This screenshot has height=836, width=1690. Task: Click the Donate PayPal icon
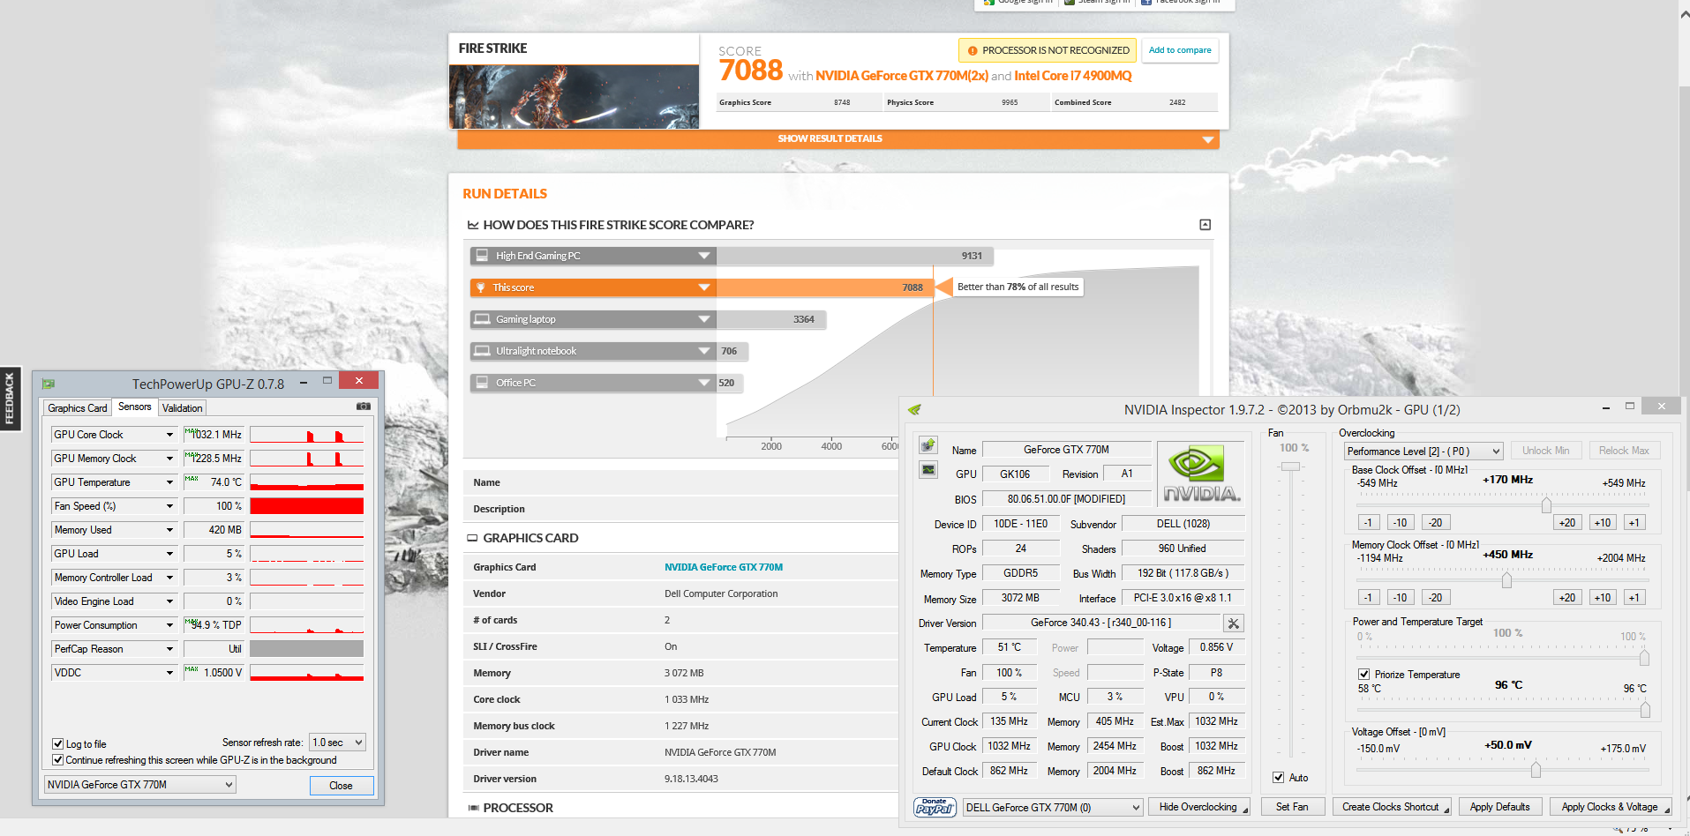(935, 807)
